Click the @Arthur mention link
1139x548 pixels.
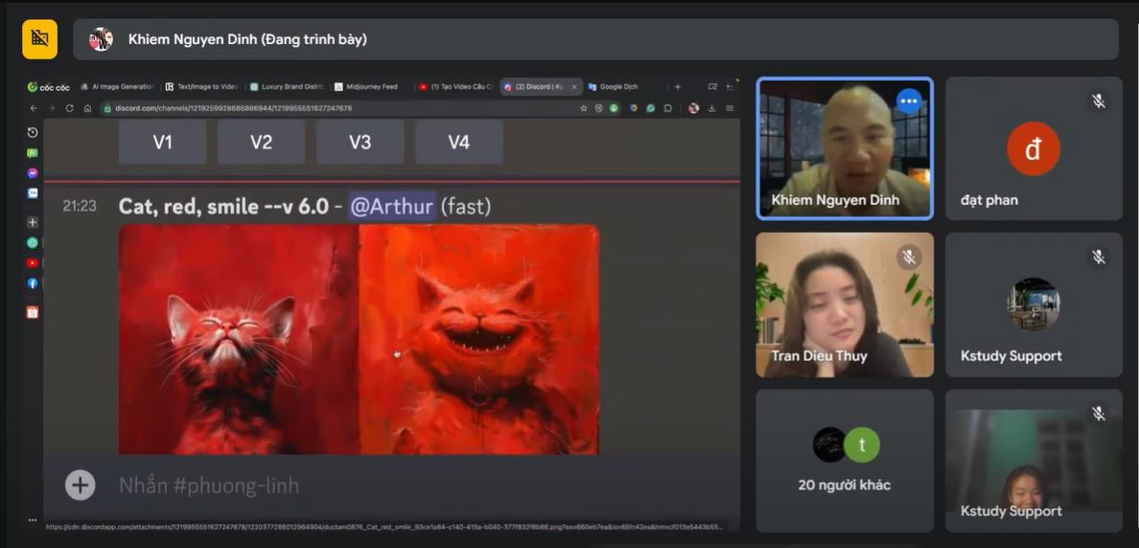(x=391, y=206)
